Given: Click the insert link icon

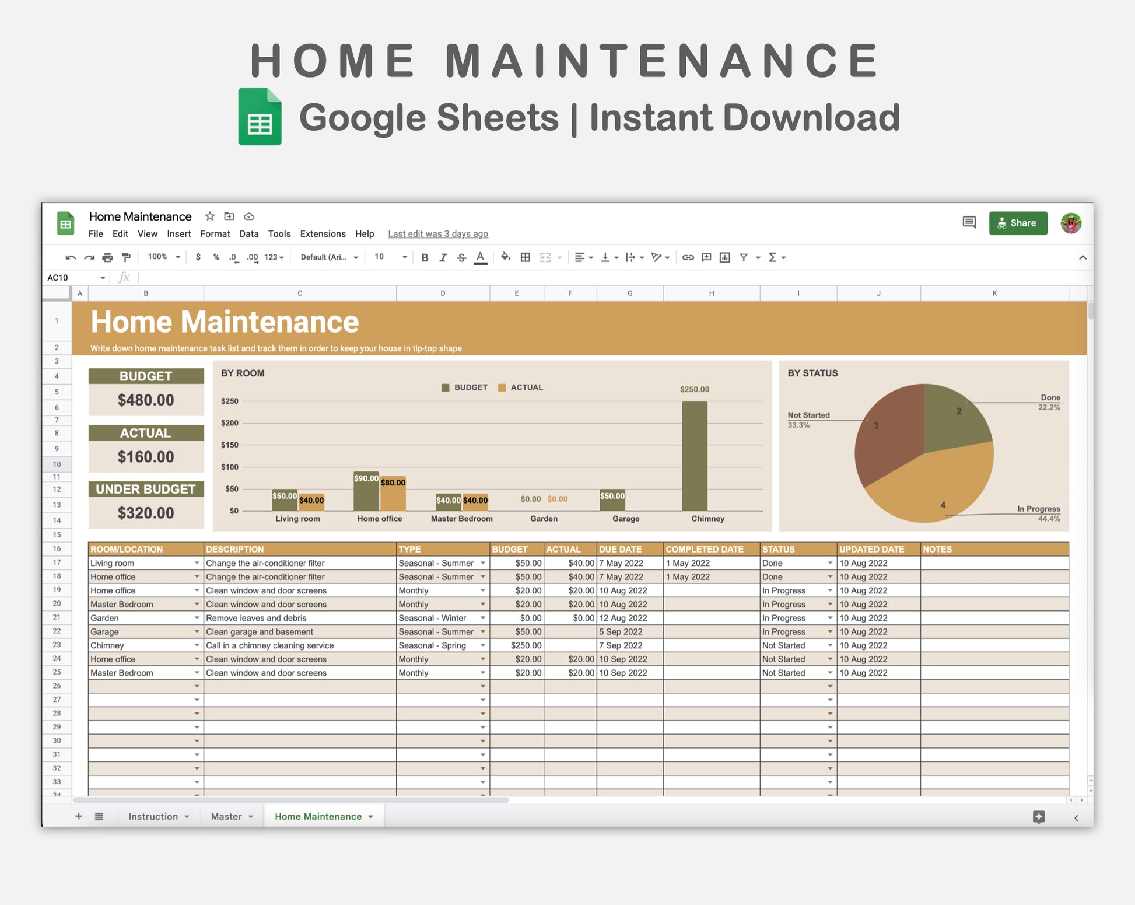Looking at the screenshot, I should [688, 257].
